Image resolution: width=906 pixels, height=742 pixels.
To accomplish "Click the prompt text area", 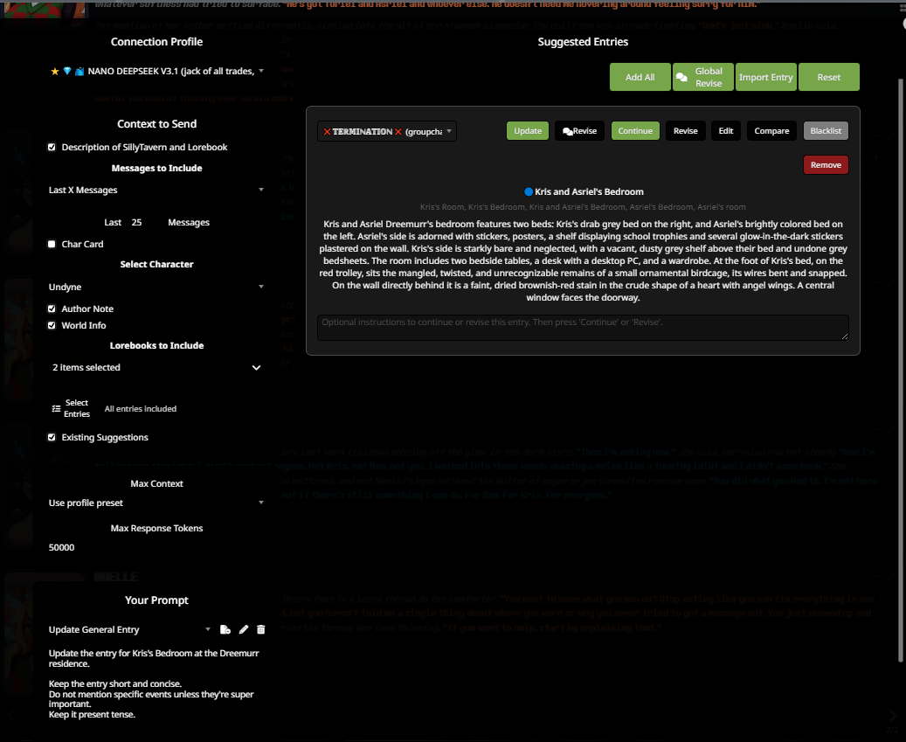I will coord(156,683).
